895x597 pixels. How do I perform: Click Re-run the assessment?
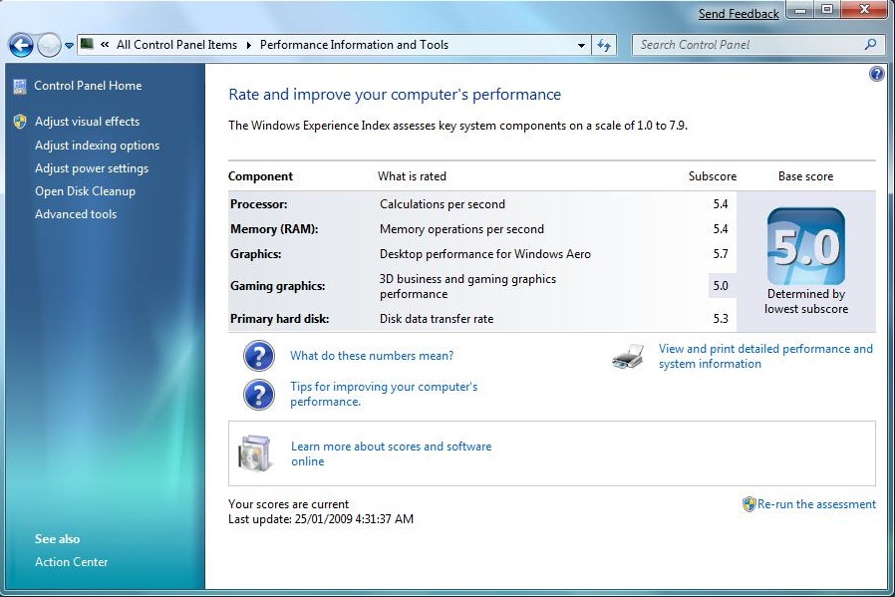816,504
